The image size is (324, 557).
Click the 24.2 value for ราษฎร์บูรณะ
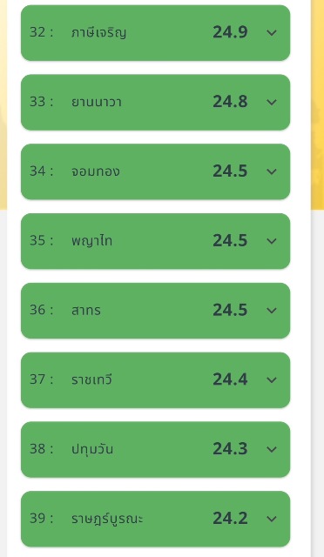click(230, 519)
